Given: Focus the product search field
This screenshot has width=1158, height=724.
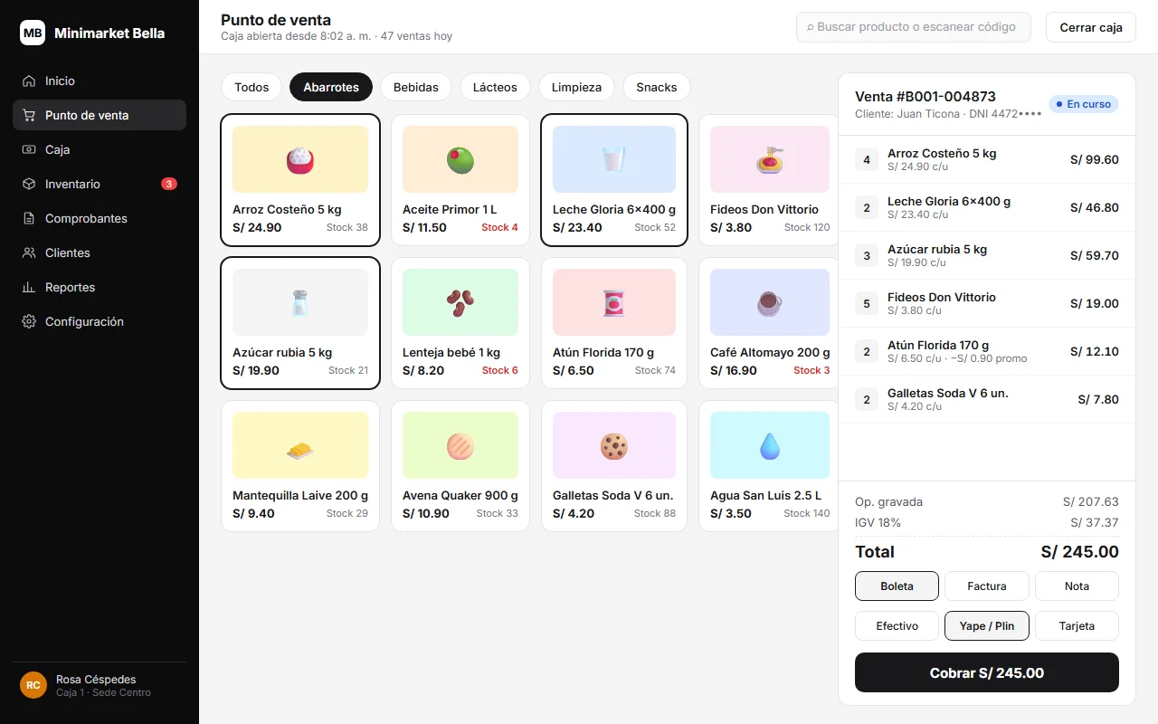Looking at the screenshot, I should click(x=913, y=27).
